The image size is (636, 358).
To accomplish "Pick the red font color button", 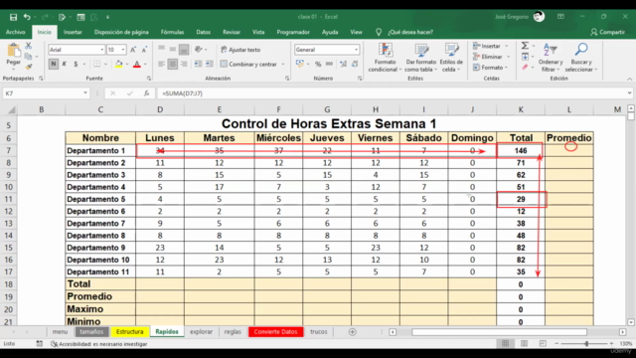I will 137,64.
